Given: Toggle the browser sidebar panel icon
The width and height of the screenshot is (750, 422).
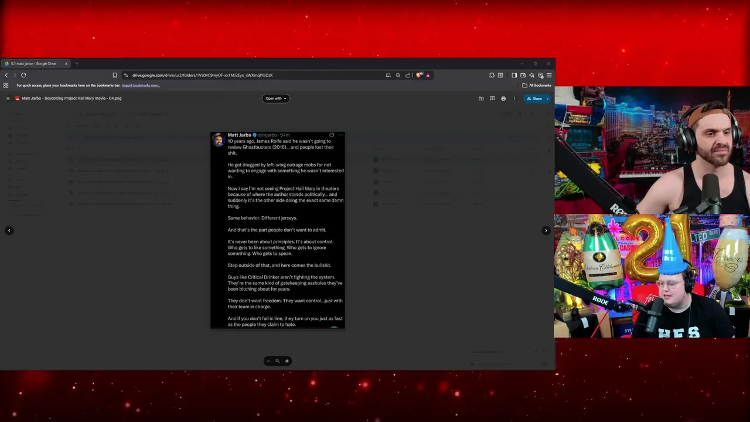Looking at the screenshot, I should (514, 75).
